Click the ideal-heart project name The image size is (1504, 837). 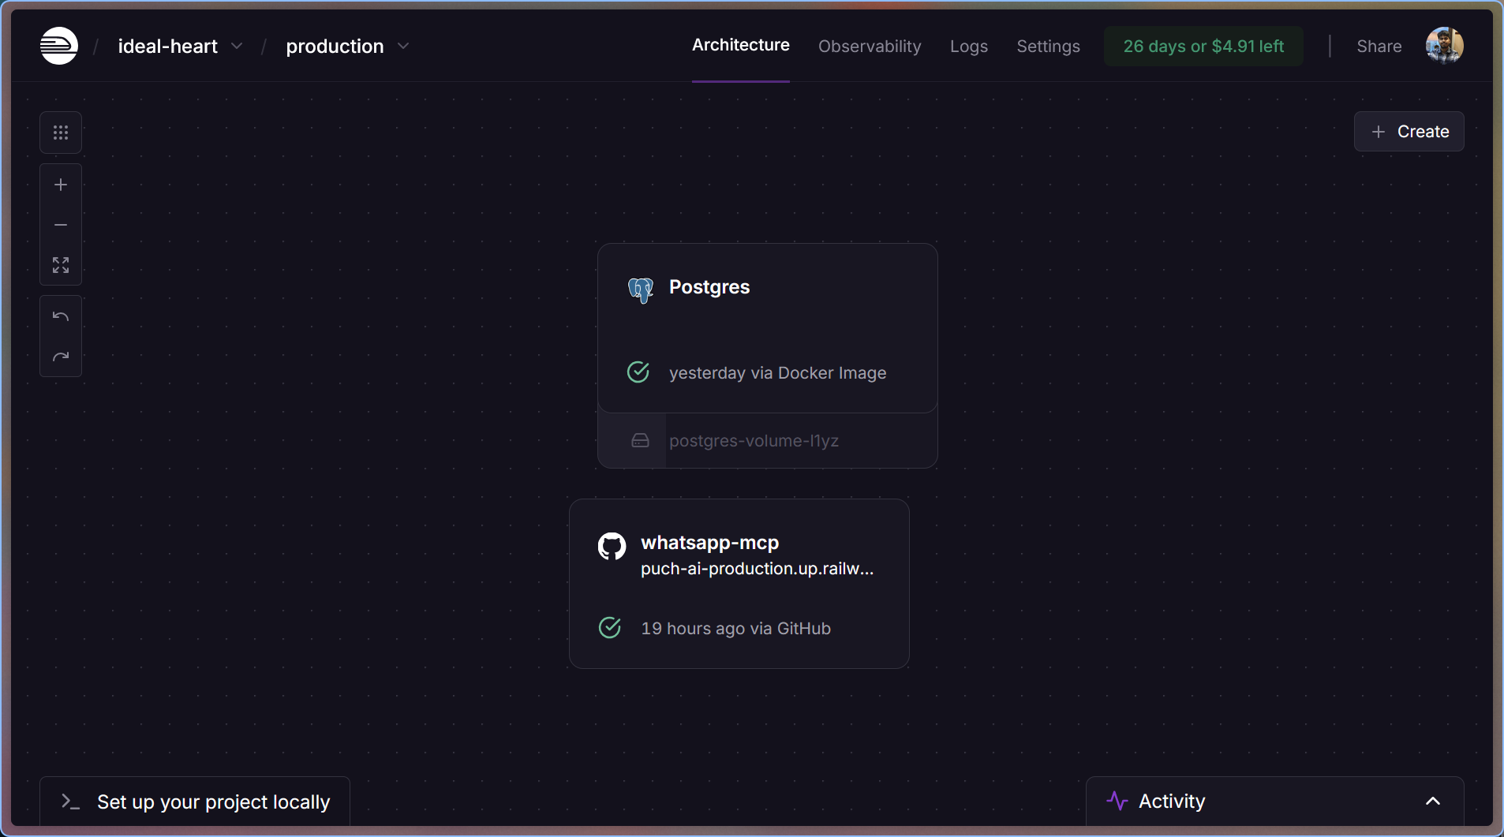[167, 46]
